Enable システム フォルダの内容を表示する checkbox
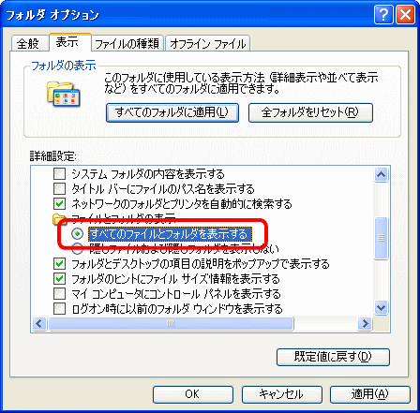This screenshot has width=420, height=413. 59,173
